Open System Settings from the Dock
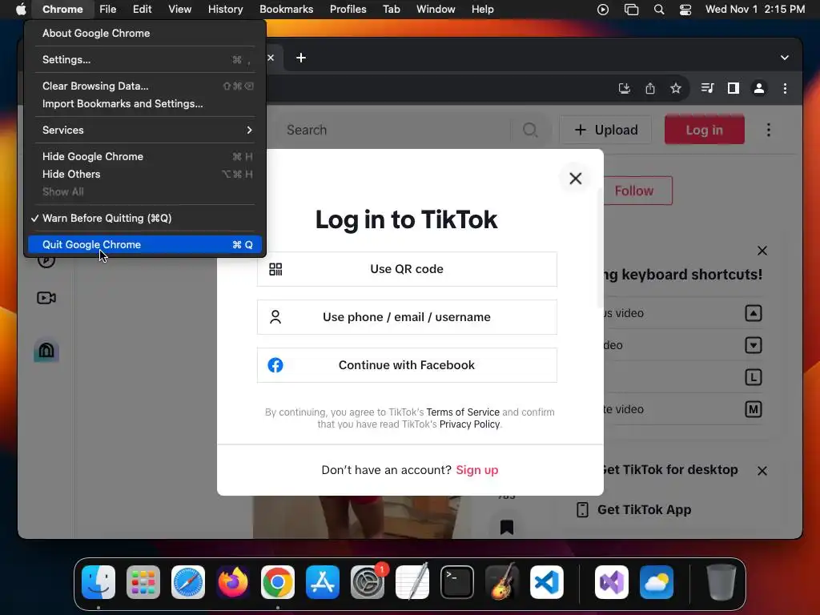 (x=367, y=582)
